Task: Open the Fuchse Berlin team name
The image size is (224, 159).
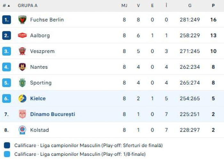Action: (x=47, y=20)
